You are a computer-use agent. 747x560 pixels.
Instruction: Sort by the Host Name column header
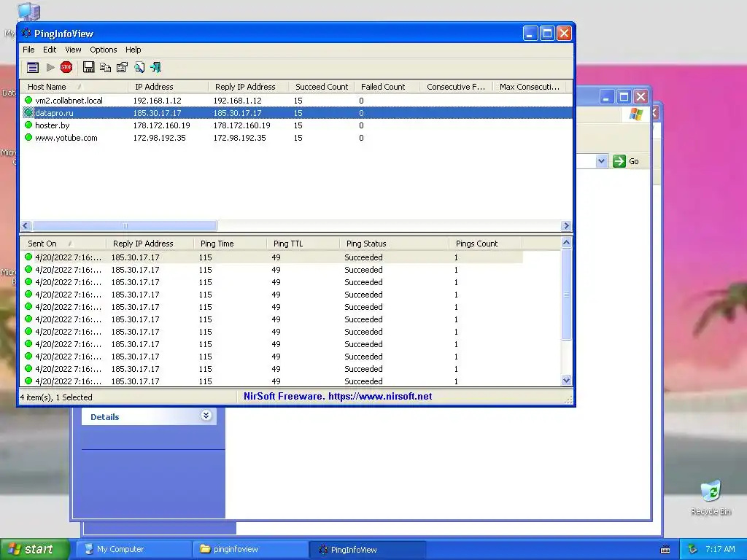click(74, 87)
